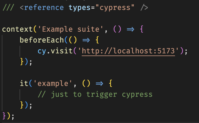Click the 'types' attribute name
Image resolution: width=199 pixels, height=123 pixels.
79,8
